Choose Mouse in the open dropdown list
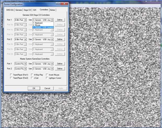Image resolution: width=162 pixels, height=128 pixels. tap(43, 25)
